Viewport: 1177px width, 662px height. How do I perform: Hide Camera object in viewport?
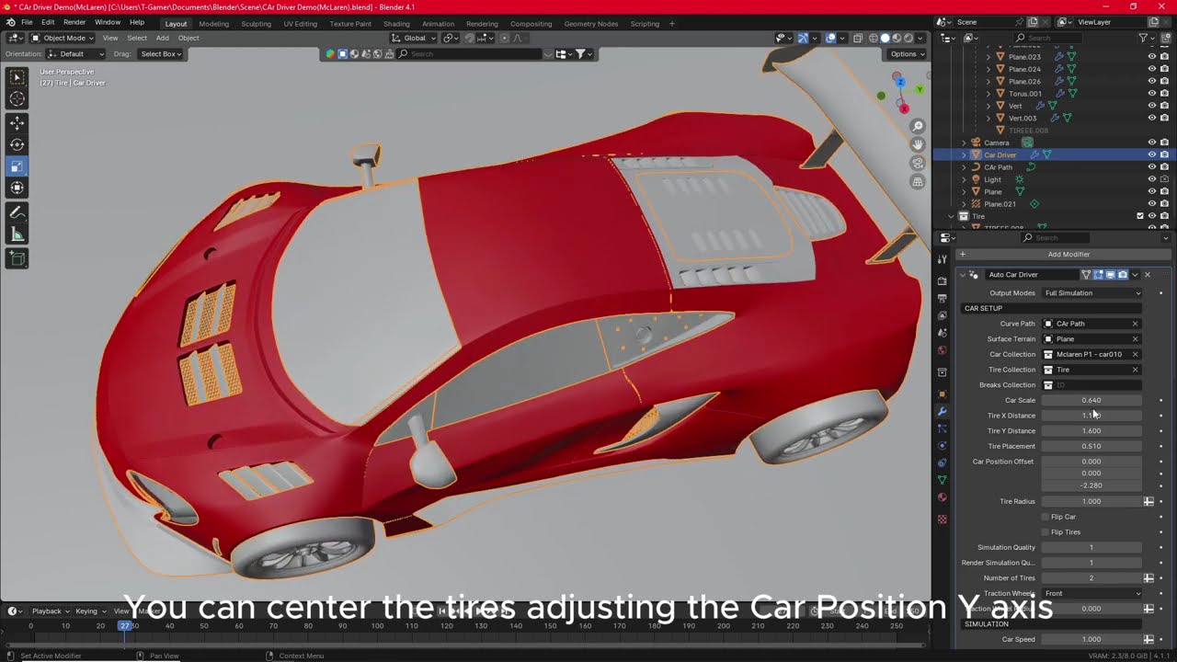(1151, 143)
